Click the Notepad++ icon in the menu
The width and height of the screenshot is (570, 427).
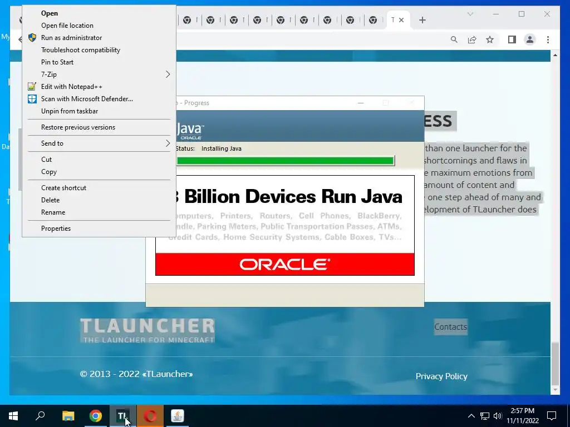tap(32, 86)
